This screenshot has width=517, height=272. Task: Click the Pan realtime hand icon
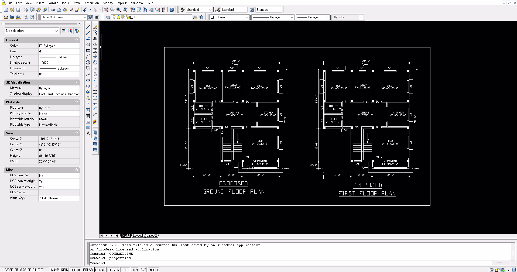[x=106, y=10]
